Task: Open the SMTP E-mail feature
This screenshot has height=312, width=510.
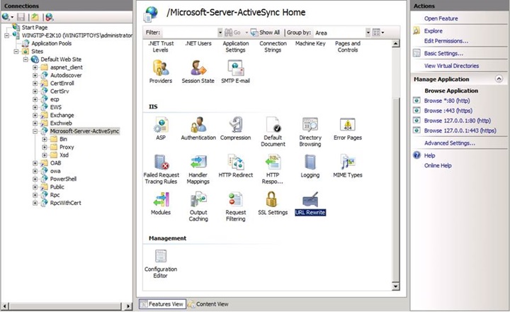Action: (235, 72)
